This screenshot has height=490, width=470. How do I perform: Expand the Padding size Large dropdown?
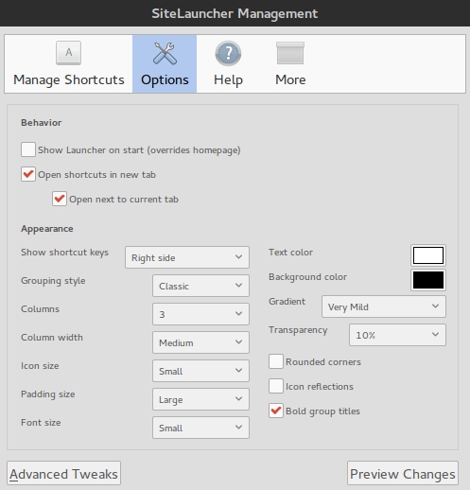click(200, 399)
